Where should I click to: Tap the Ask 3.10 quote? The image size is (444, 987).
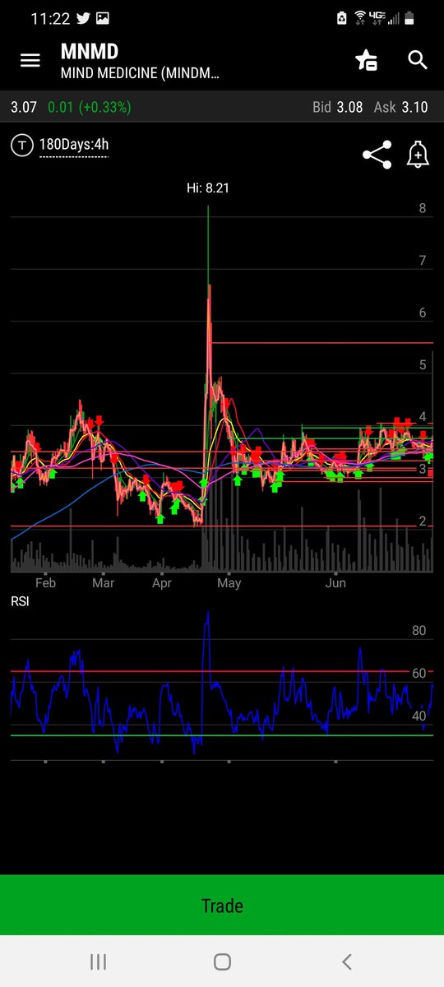coord(400,107)
